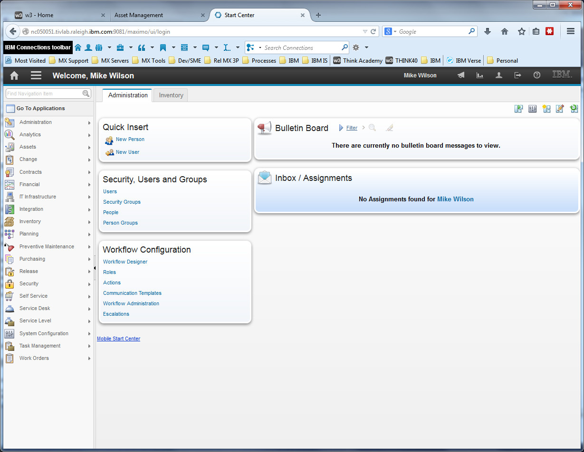Open the Escalations link
Screen dimensions: 584x452
coord(116,314)
